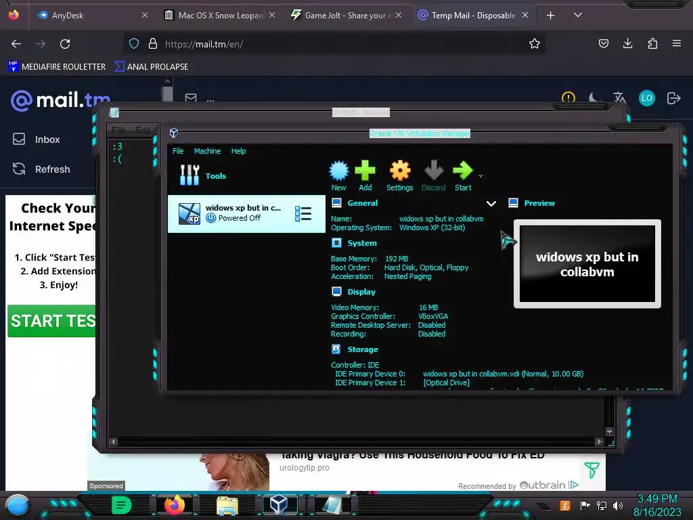
Task: Open Firefox extensions icon
Action: 652,43
